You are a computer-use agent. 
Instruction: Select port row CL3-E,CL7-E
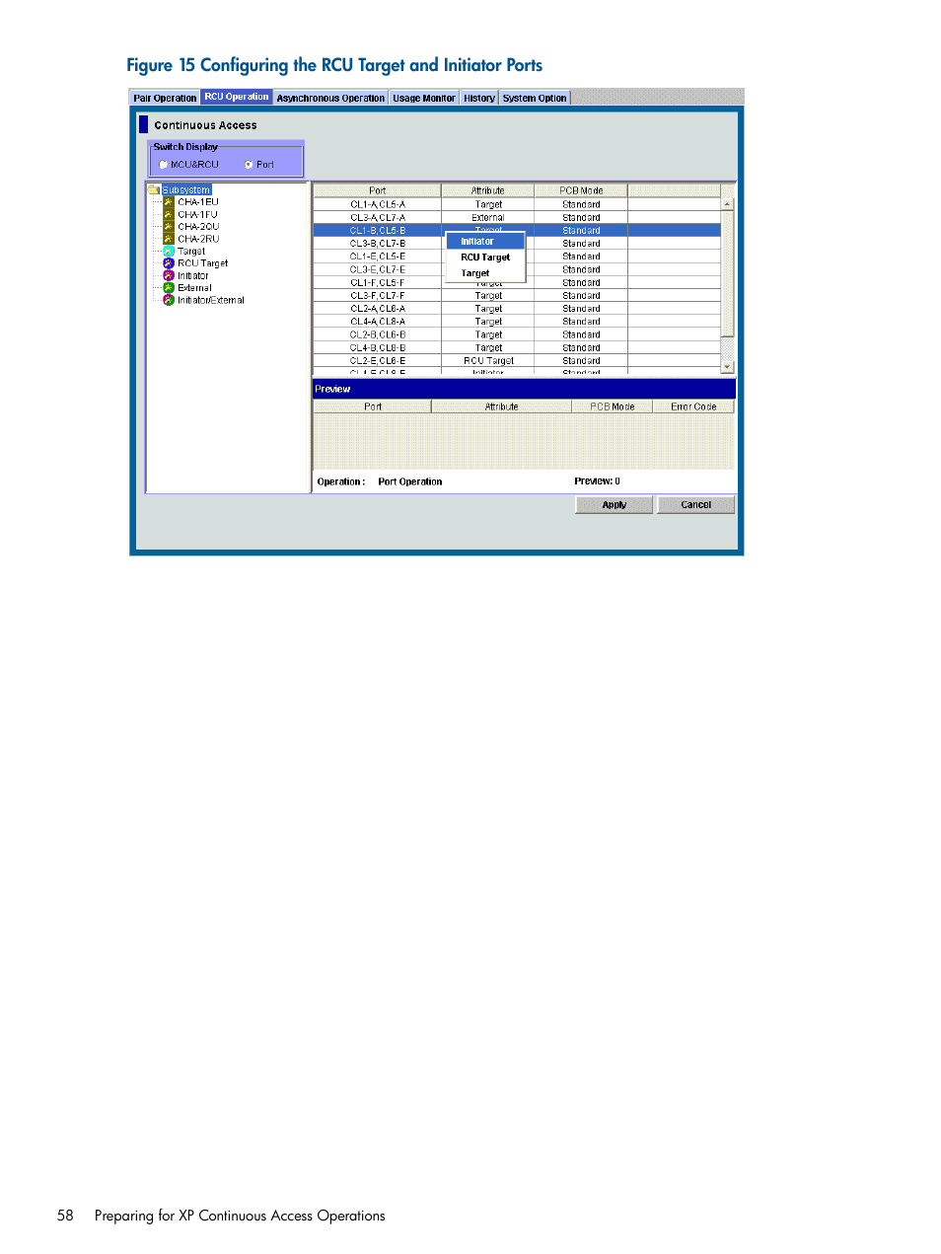(x=517, y=269)
